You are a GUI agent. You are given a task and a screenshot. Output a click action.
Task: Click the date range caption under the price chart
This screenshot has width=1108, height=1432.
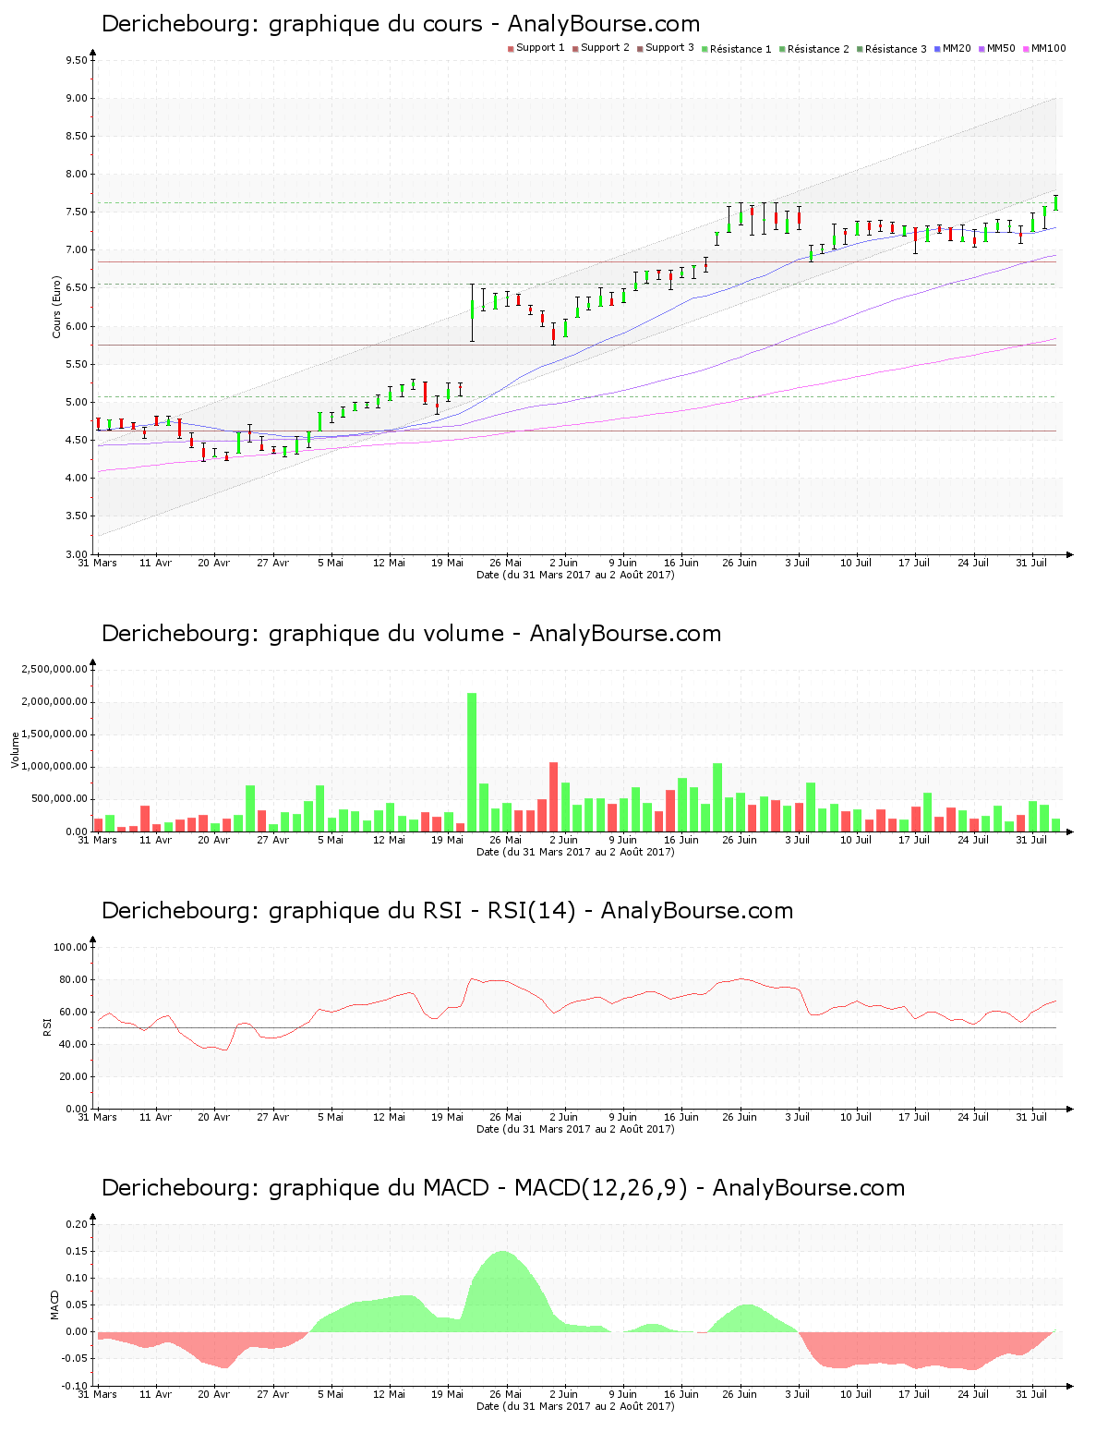pos(575,575)
